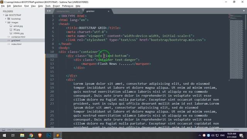This screenshot has height=139, width=247.
Task: Launch Brave browser from the taskbar
Action: coord(40,136)
